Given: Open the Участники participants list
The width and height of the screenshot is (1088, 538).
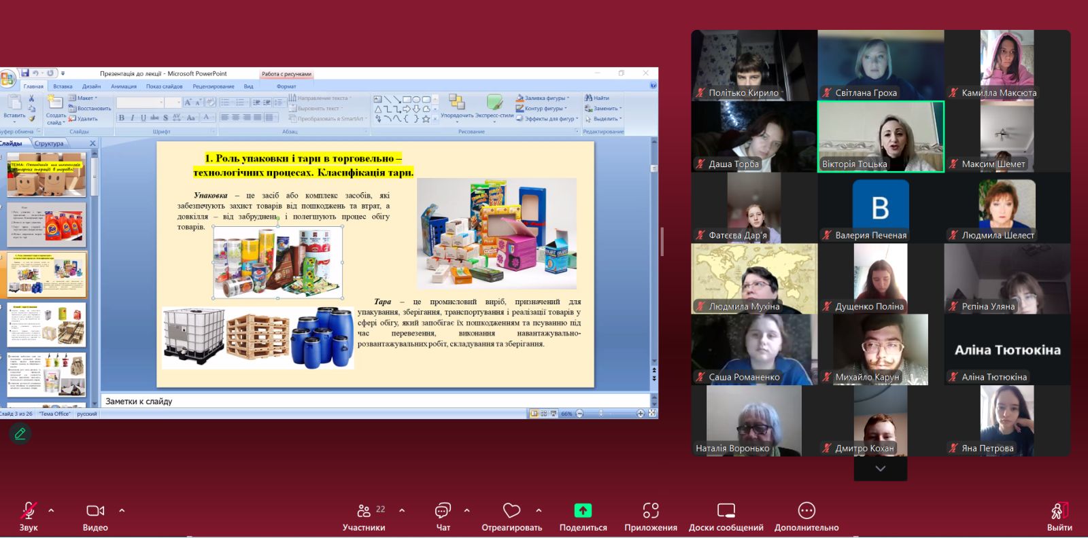Looking at the screenshot, I should [x=364, y=511].
